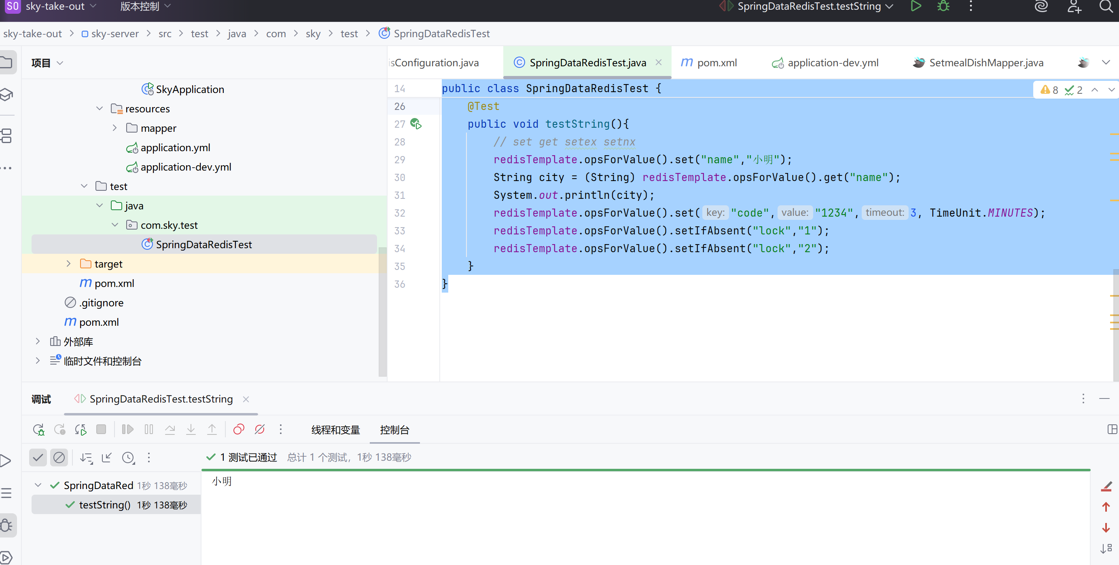This screenshot has width=1119, height=565.
Task: Open 线程和变量 threads and variables tab
Action: (x=335, y=430)
